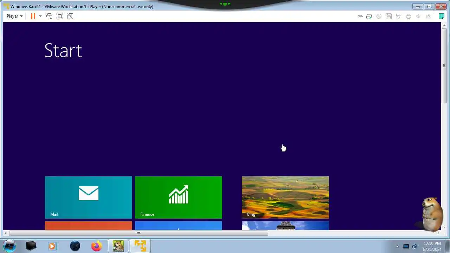Open the Finance tile

click(179, 197)
